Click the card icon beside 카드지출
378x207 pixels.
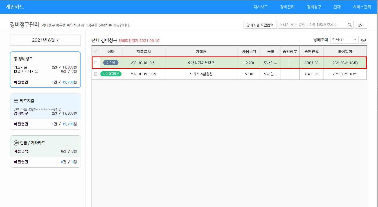coord(16,101)
